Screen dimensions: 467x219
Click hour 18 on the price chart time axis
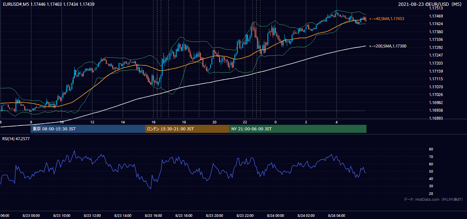pyautogui.click(x=184, y=122)
